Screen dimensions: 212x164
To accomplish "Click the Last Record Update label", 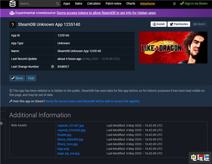I will [x=24, y=59].
